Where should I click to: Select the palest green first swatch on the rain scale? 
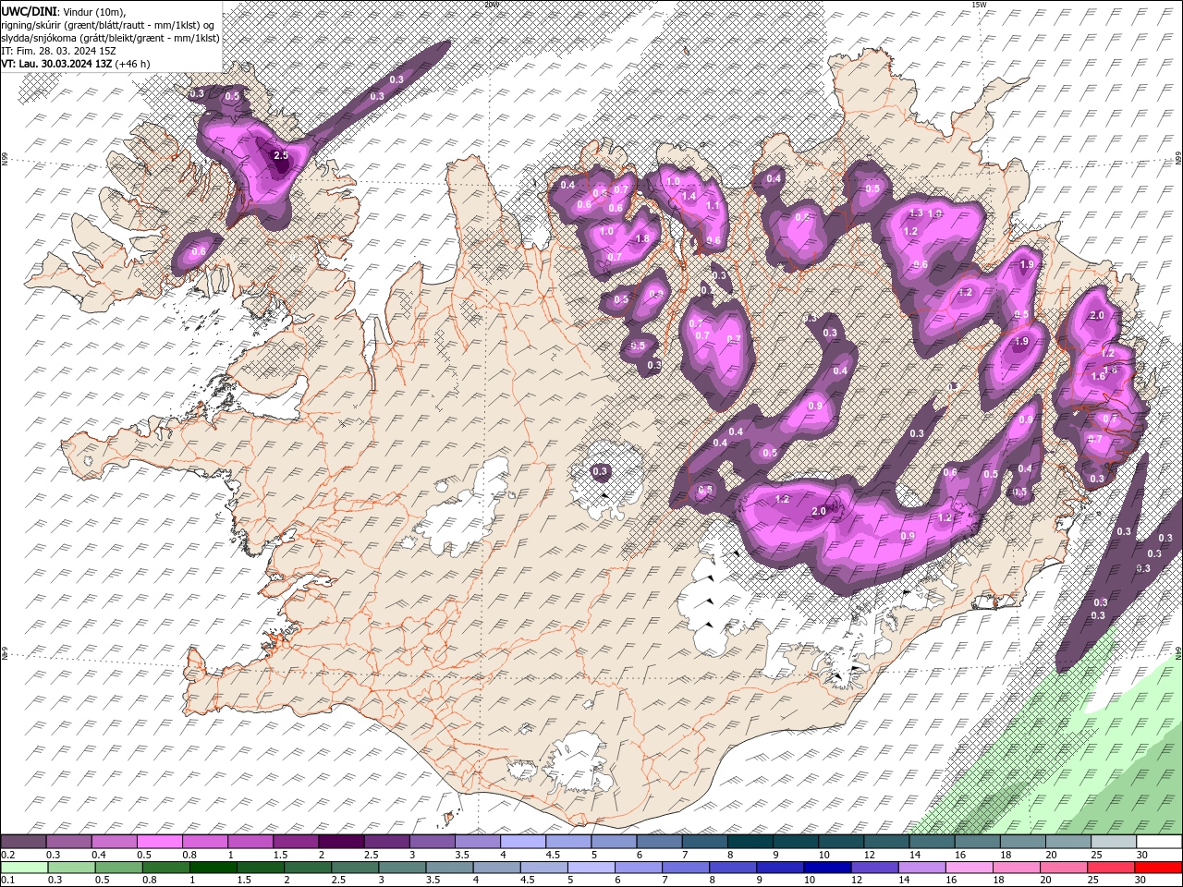point(23,868)
